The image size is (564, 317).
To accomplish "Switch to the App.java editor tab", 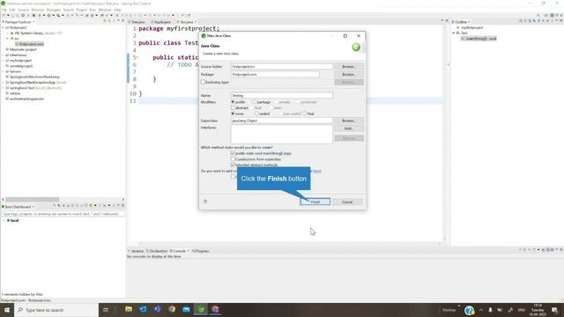I will pyautogui.click(x=160, y=22).
